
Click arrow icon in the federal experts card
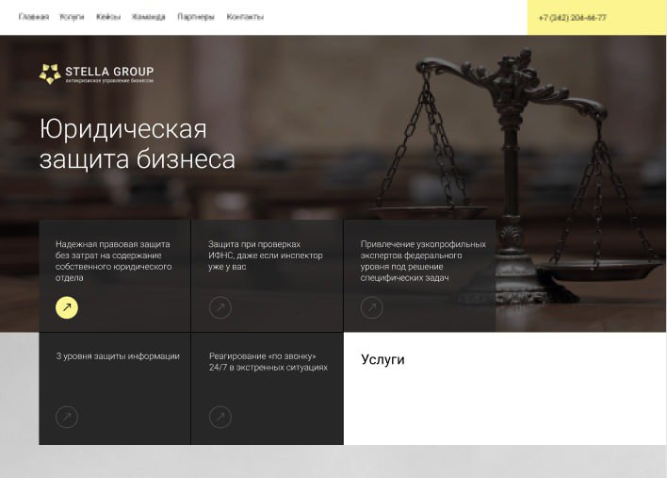tap(372, 307)
